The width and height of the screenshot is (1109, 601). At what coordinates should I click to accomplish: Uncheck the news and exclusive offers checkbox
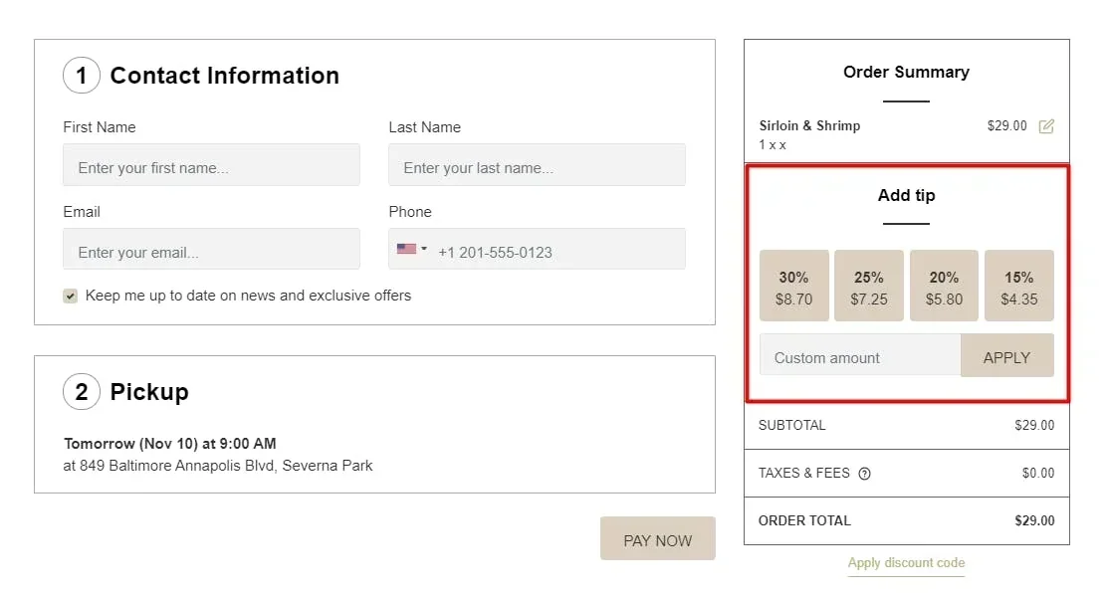click(70, 296)
